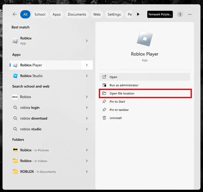203x192 pixels.
Task: Click the magnifier icon beside roblox login
Action: tap(15, 108)
